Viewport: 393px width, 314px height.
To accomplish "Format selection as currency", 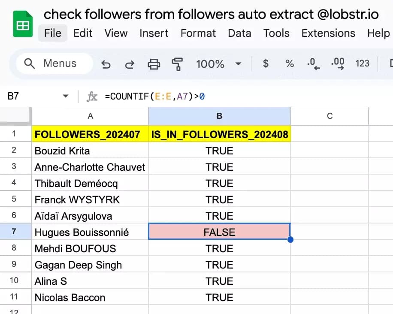I will [266, 63].
